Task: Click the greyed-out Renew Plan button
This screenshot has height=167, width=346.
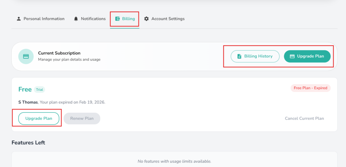Action: click(x=82, y=119)
